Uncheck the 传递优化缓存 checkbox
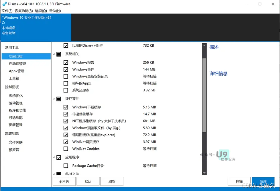The image size is (280, 191). coord(66,114)
